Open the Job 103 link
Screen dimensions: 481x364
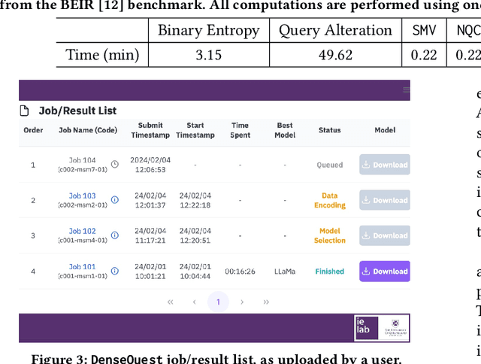click(x=82, y=196)
